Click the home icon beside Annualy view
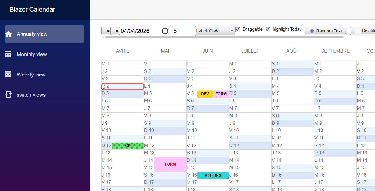 coord(8,34)
